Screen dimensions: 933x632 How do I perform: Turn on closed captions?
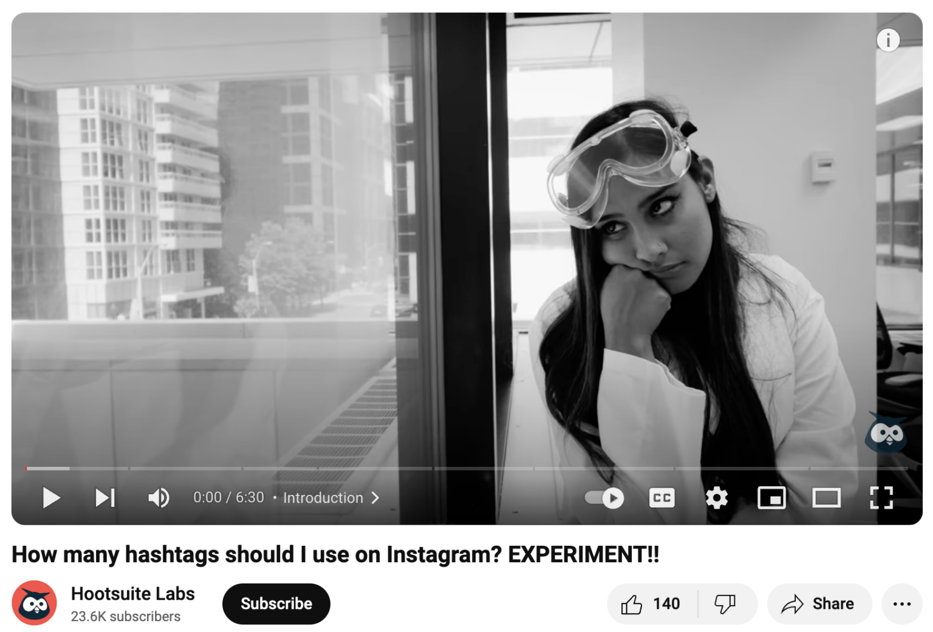[661, 498]
